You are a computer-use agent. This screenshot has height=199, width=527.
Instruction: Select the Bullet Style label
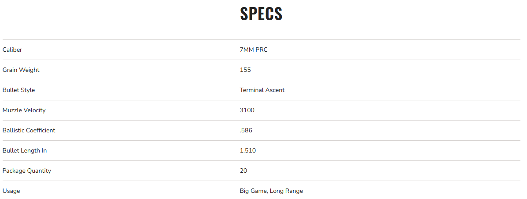18,90
